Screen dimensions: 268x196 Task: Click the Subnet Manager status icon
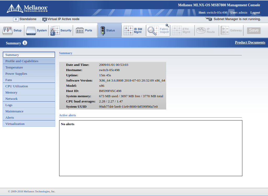click(209, 19)
